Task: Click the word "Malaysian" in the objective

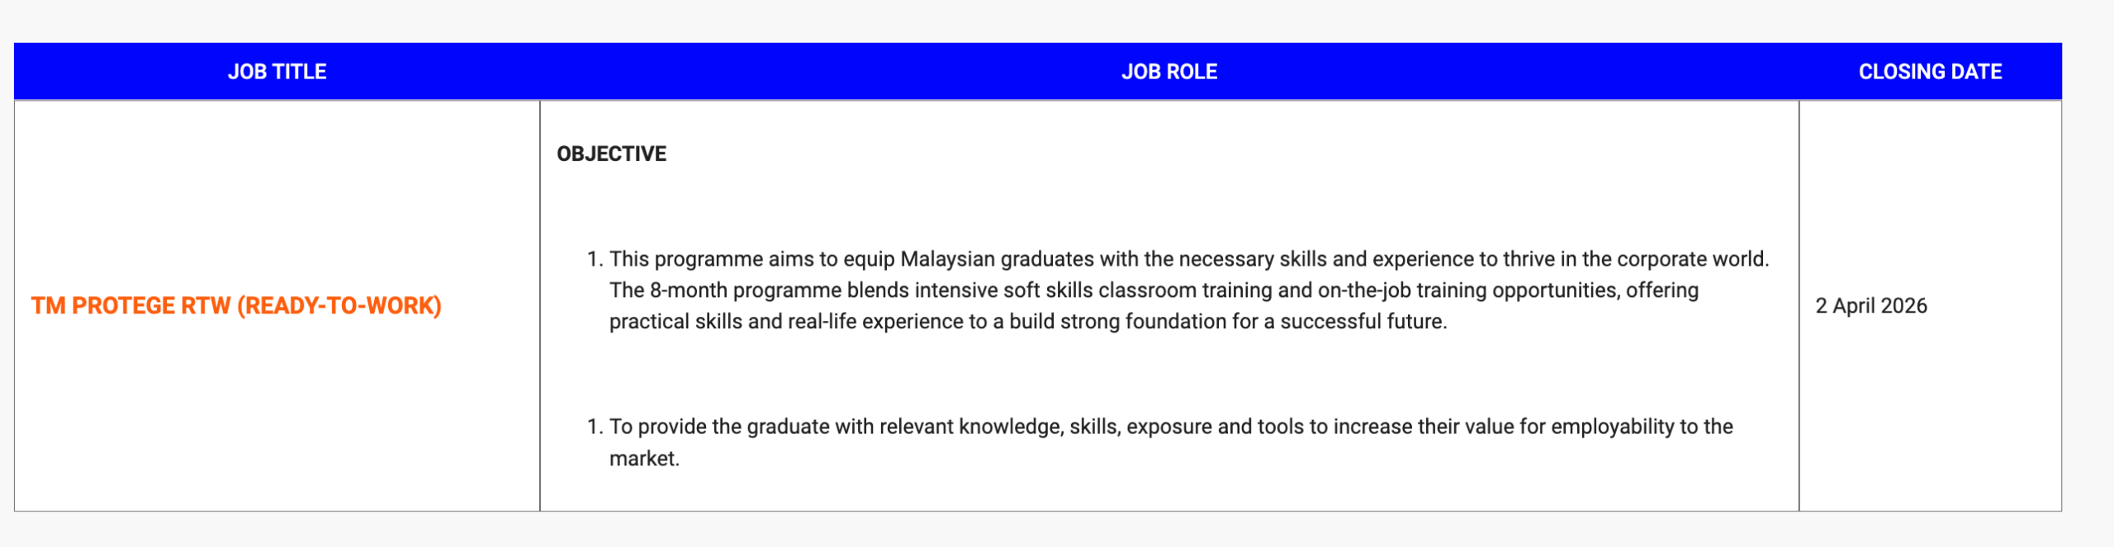Action: pos(947,259)
